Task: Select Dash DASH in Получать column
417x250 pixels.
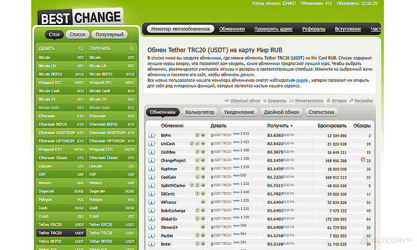Action: pos(111,208)
